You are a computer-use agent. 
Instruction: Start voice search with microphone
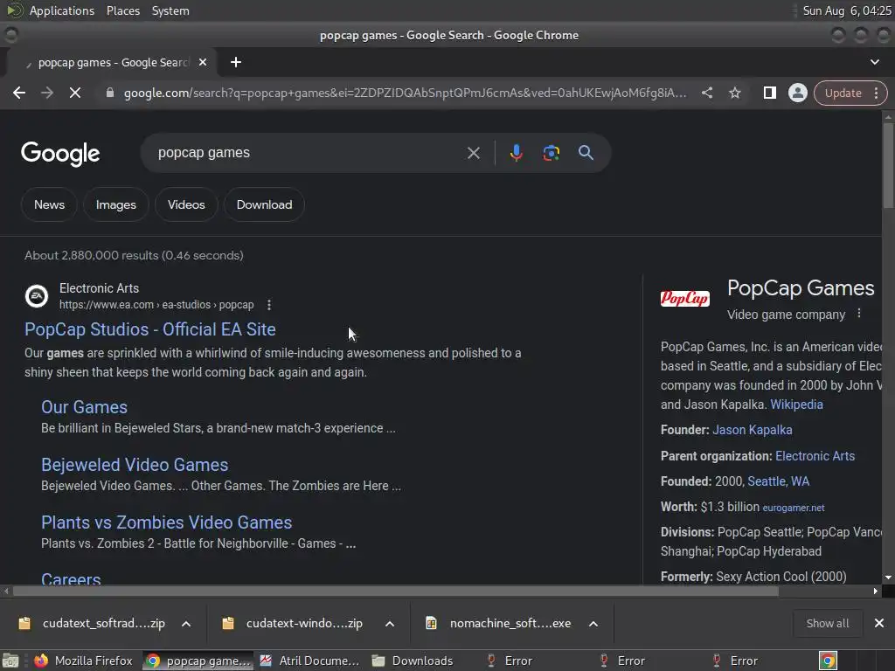pos(516,153)
